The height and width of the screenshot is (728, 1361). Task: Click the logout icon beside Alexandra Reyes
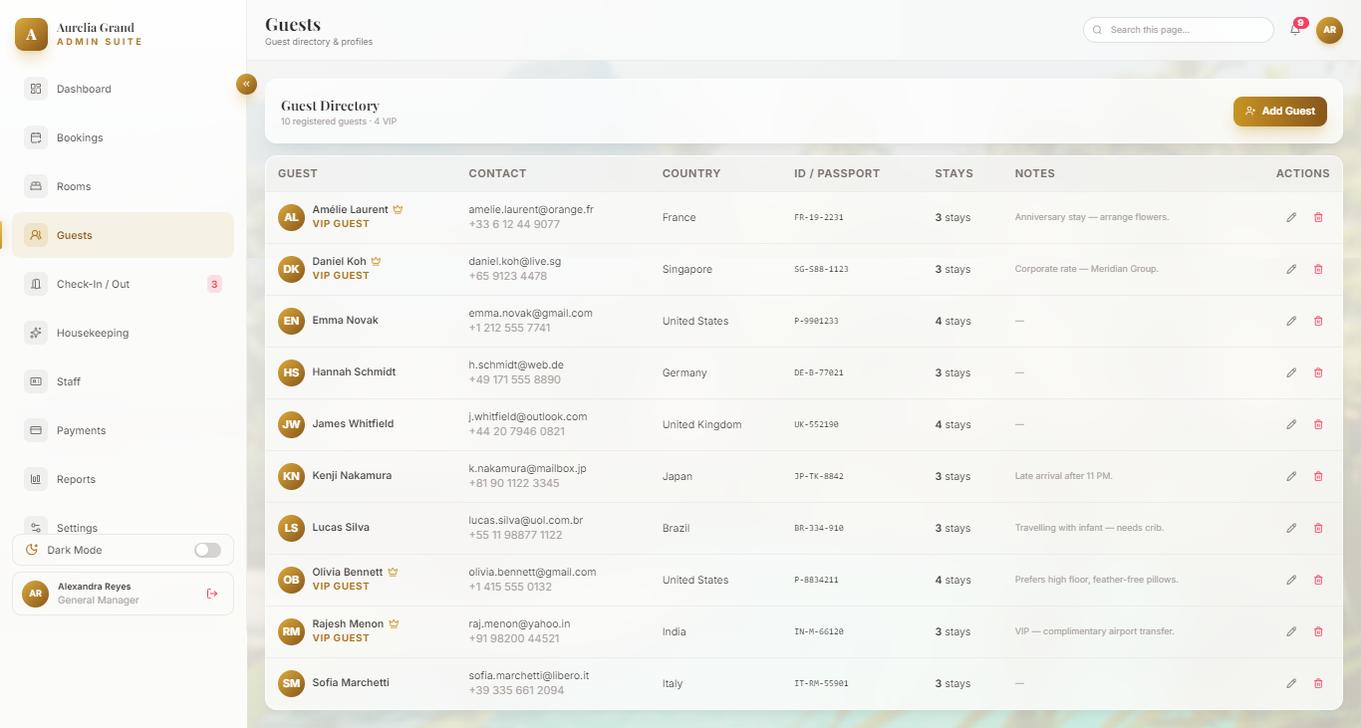coord(212,594)
